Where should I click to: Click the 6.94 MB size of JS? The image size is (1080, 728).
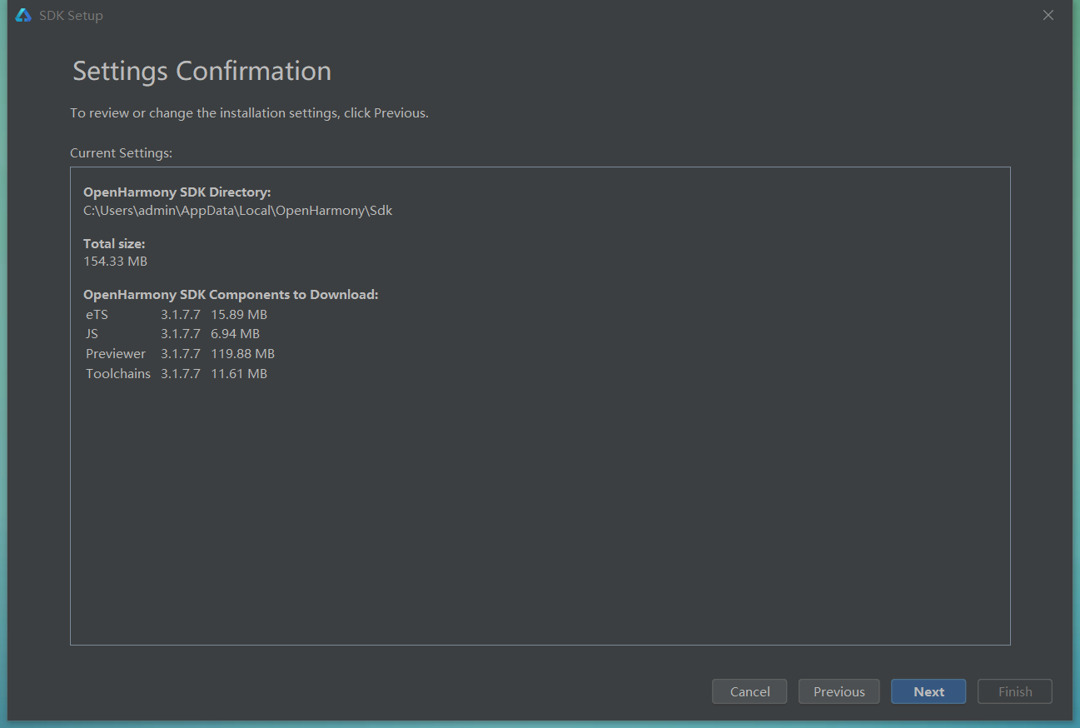click(x=235, y=334)
